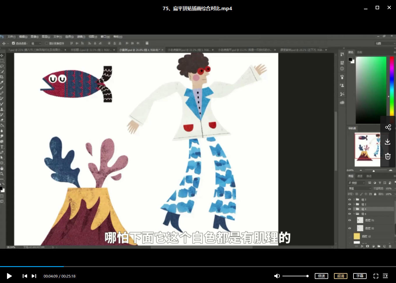Skip to the next video
This screenshot has height=283, width=396.
(34, 276)
